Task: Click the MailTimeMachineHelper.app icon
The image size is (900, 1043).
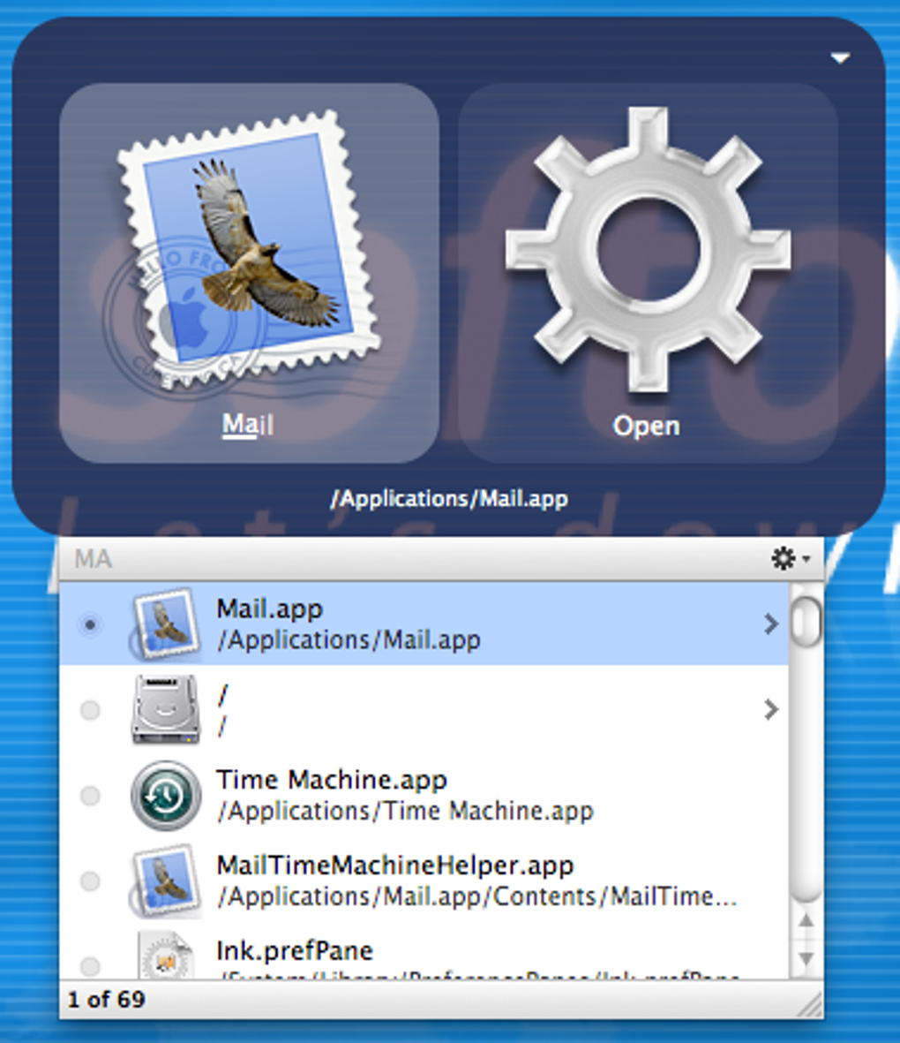Action: coord(165,880)
